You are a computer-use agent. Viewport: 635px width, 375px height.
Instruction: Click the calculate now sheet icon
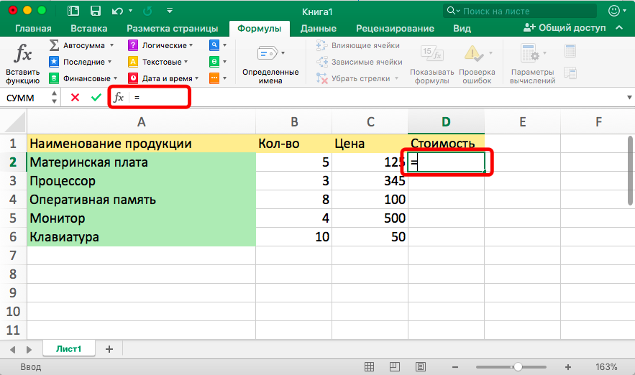pos(570,51)
